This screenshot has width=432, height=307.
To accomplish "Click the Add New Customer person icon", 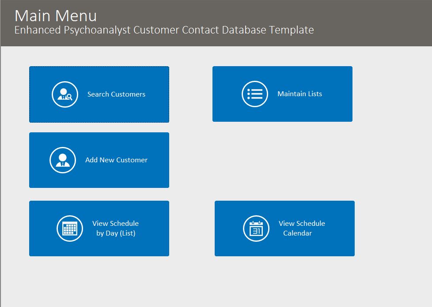I will click(63, 160).
